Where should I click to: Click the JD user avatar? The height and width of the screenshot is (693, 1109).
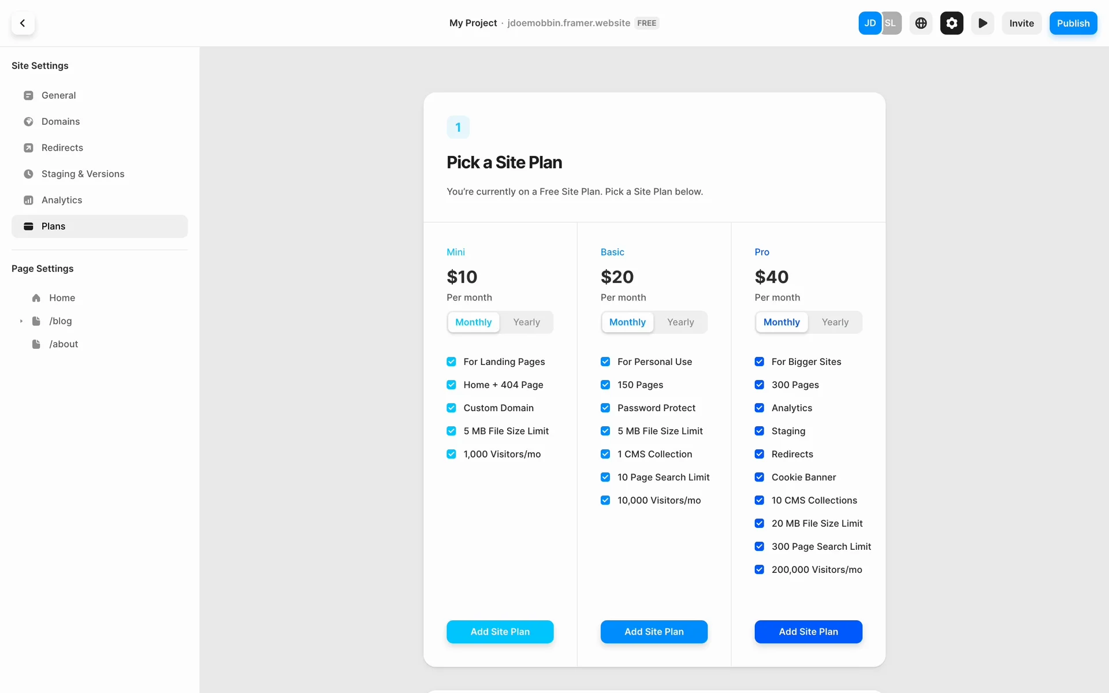click(869, 23)
